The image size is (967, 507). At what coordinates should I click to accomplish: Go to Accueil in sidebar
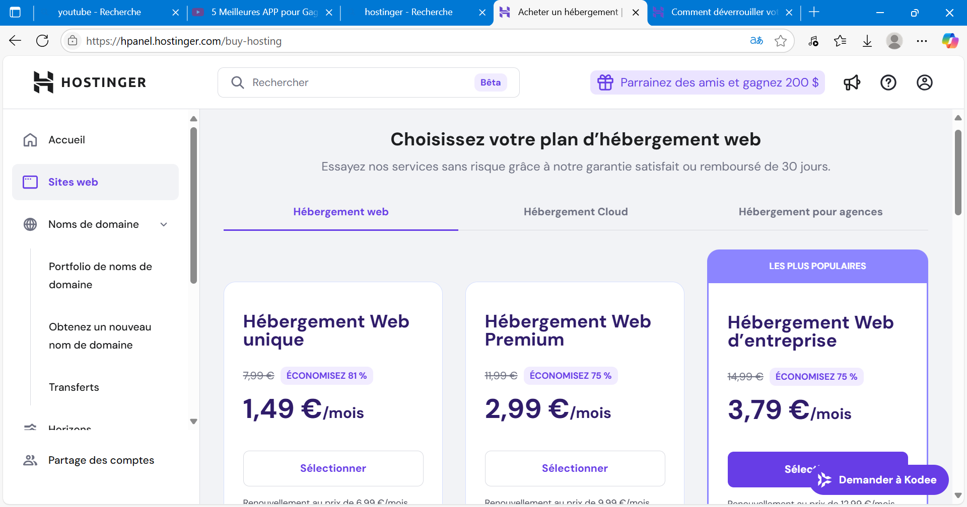click(x=66, y=140)
